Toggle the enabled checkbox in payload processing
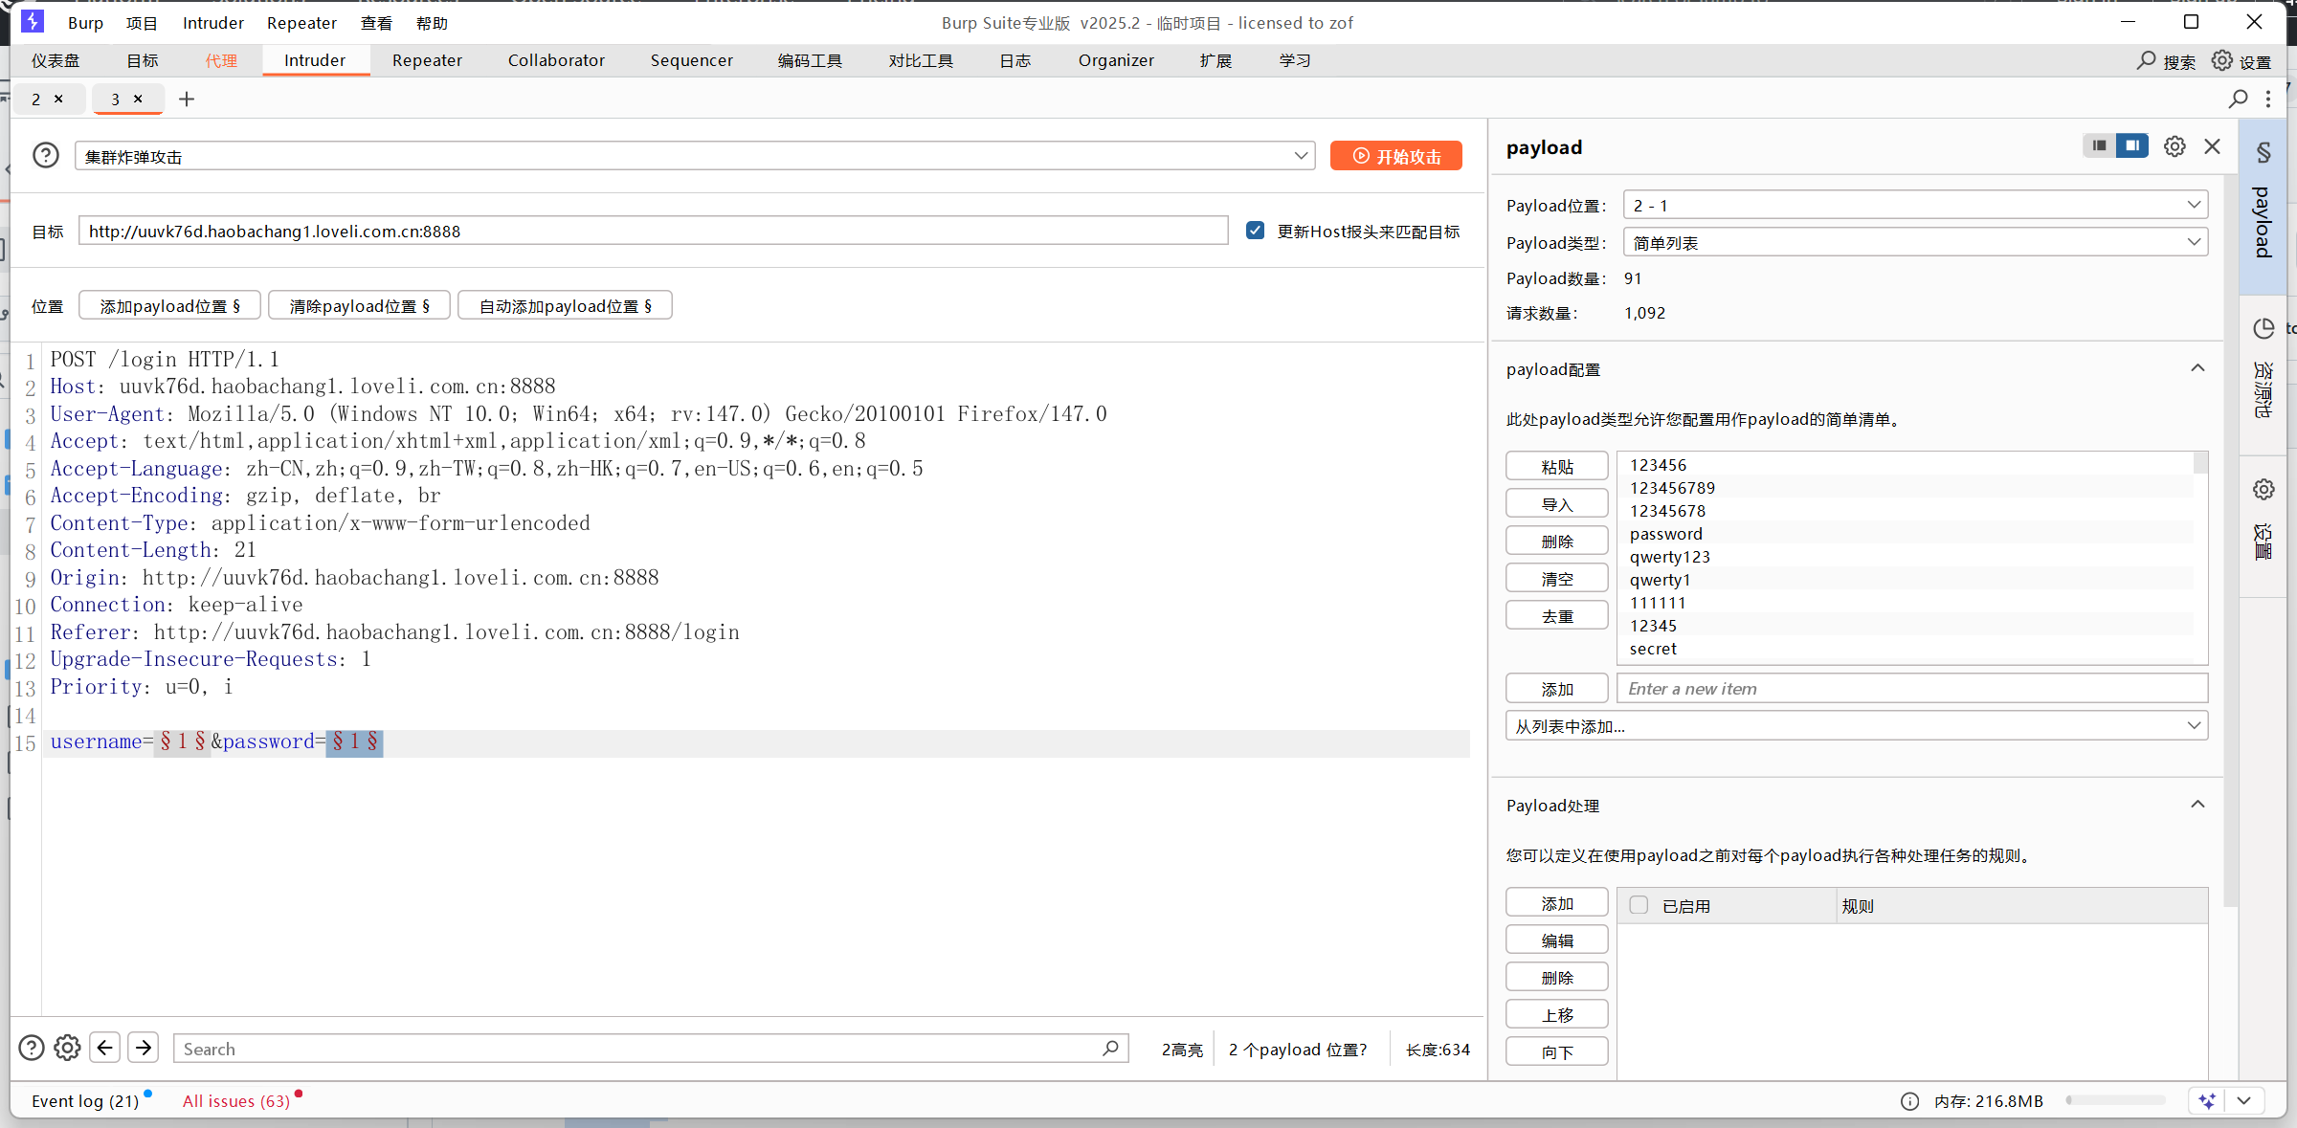This screenshot has width=2297, height=1128. [1639, 905]
